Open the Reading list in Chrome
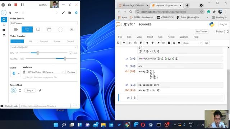 click(x=220, y=18)
